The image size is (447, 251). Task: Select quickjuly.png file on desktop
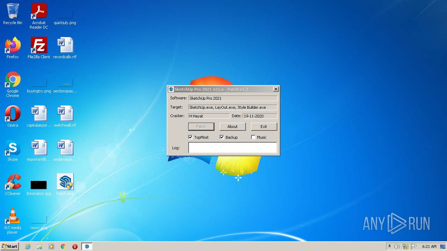[x=65, y=16]
